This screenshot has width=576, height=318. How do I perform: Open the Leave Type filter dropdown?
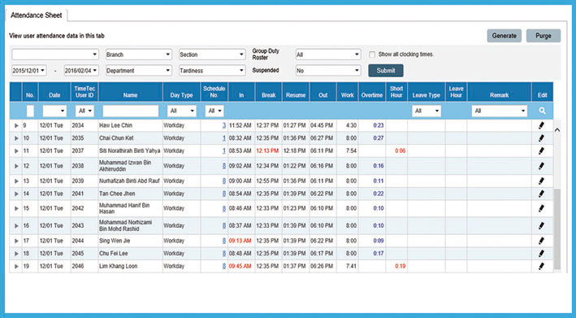427,111
